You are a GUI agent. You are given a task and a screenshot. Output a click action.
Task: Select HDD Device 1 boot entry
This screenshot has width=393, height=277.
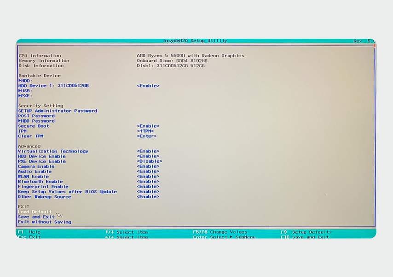[x=54, y=86]
